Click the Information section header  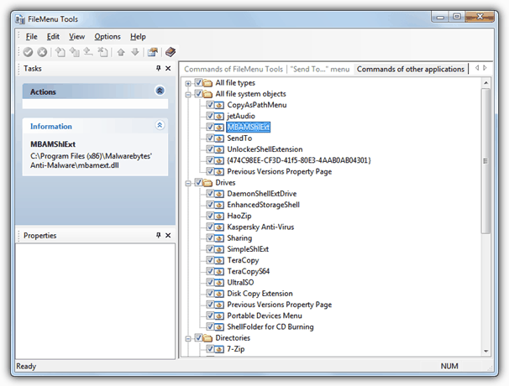click(x=95, y=126)
